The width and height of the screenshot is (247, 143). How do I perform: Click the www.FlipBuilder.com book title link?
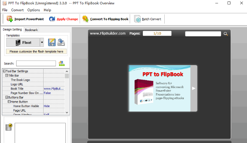[x=108, y=33]
